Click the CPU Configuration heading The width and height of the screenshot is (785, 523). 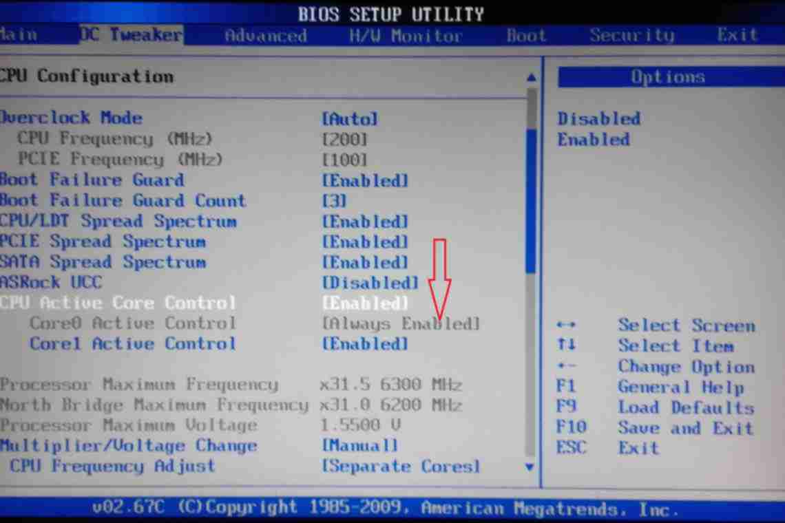[x=87, y=76]
